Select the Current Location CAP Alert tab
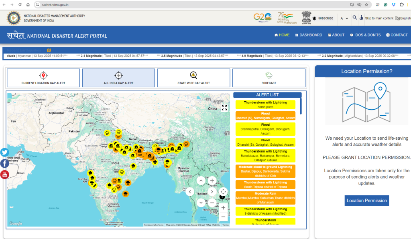Viewport: 411px width, 239px height. [43, 78]
